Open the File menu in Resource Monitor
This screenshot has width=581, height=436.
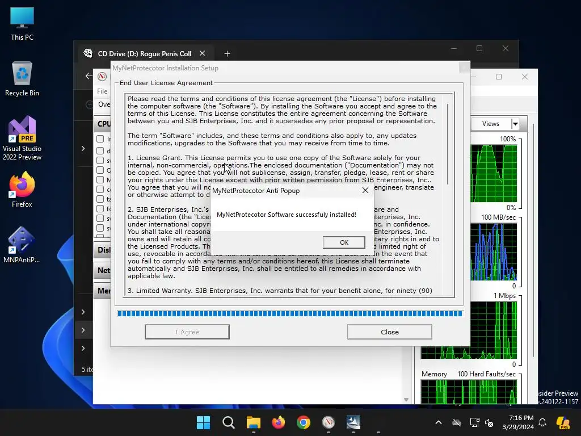point(102,91)
